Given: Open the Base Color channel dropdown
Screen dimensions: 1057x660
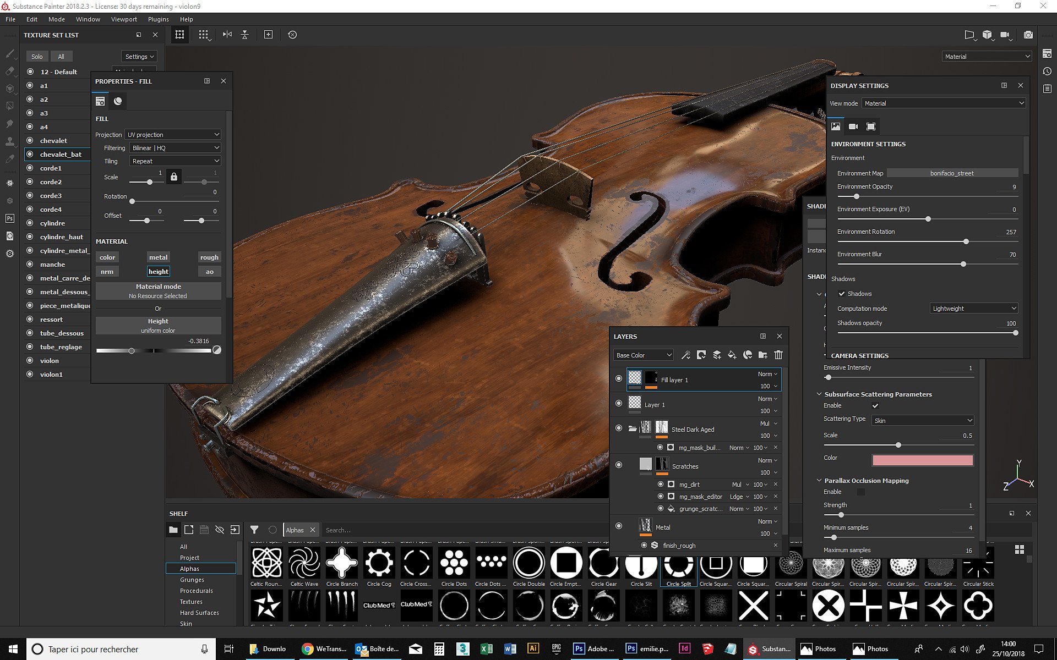Looking at the screenshot, I should 644,355.
